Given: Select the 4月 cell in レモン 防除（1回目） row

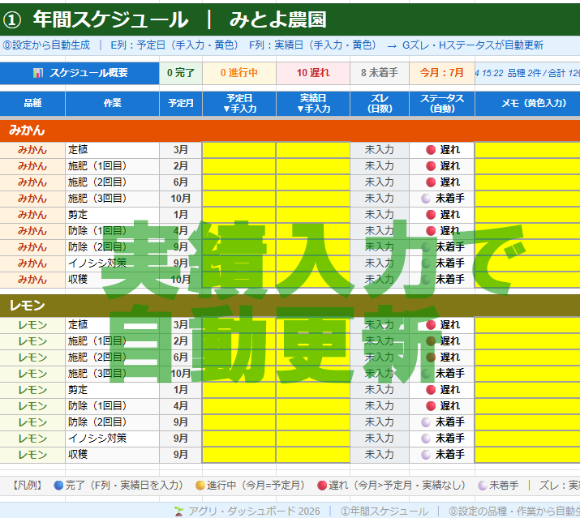Looking at the screenshot, I should (x=181, y=406).
